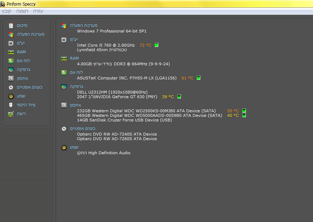Open the אחסון heading link in summary
Screen dimensions: 313x222
pos(76,105)
